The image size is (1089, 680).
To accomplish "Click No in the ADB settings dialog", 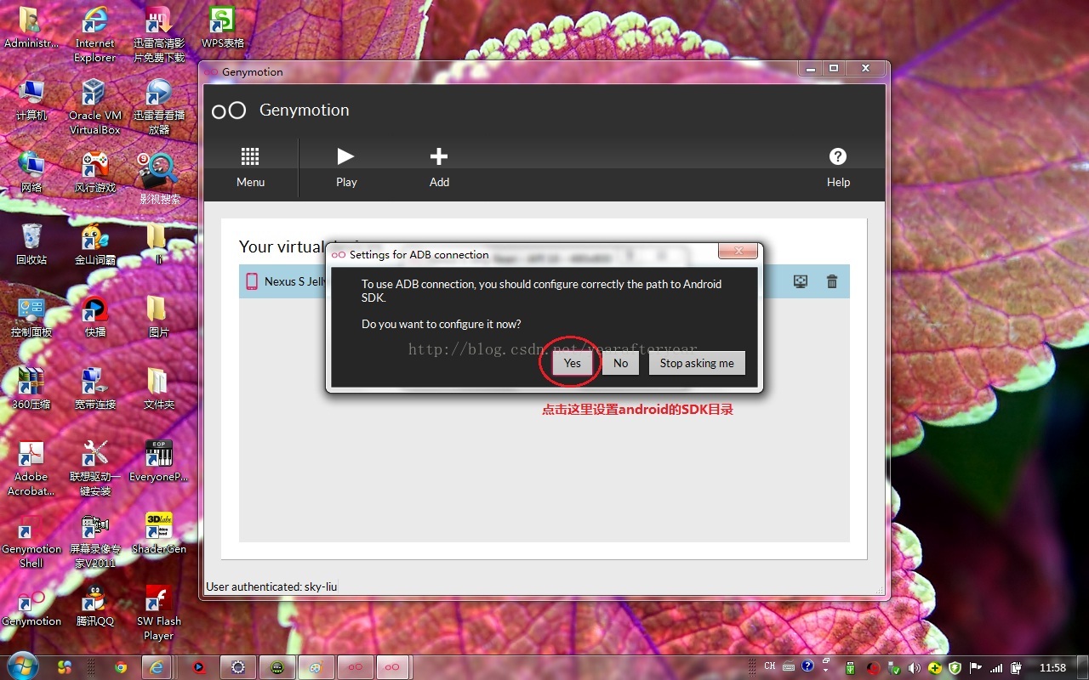I will (621, 363).
